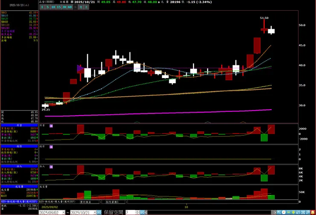
Task: Click the MA10 volume value row
Action: click(x=19, y=196)
